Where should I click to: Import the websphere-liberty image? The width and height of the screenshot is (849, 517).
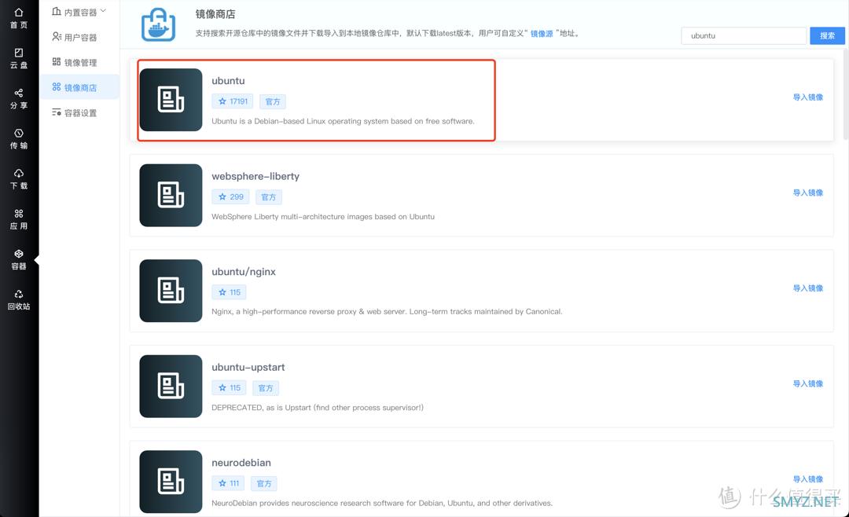click(808, 192)
